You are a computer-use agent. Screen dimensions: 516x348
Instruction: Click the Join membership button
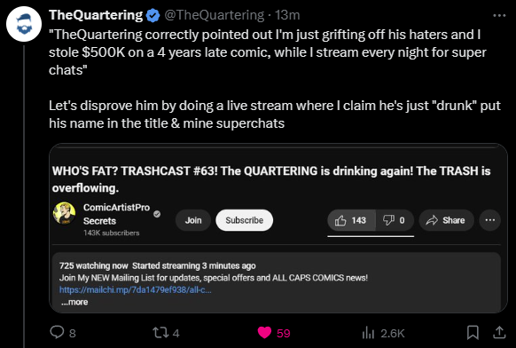193,220
